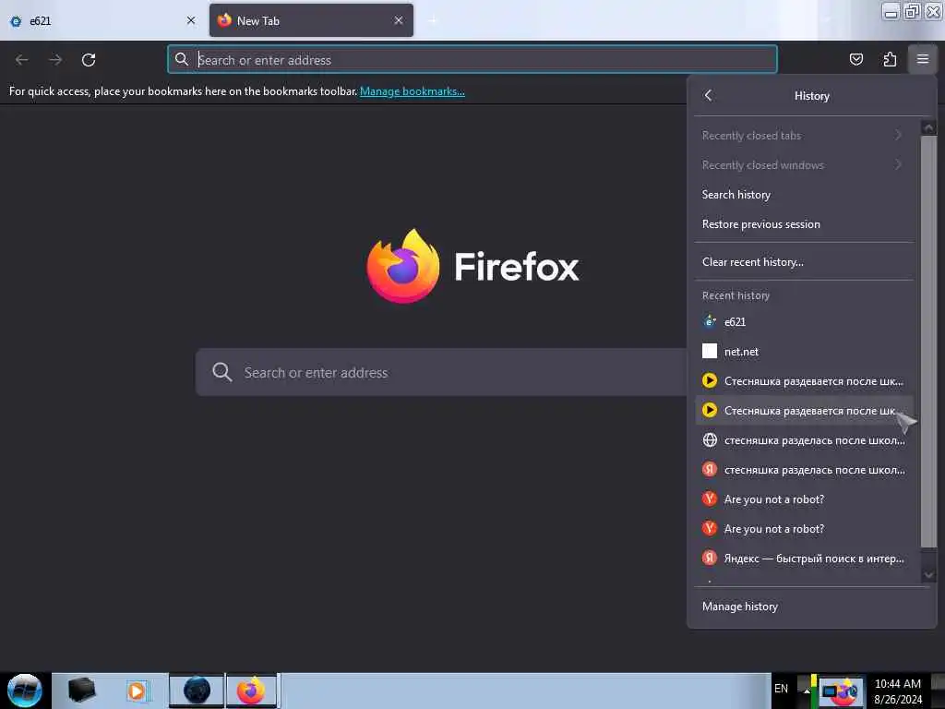The height and width of the screenshot is (709, 945).
Task: Select the New Tab tab
Action: 311,20
